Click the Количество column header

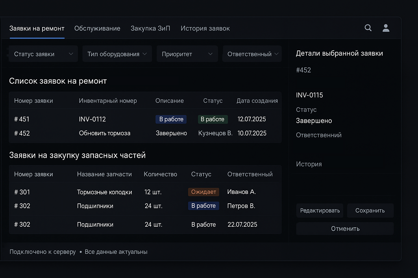pyautogui.click(x=160, y=174)
